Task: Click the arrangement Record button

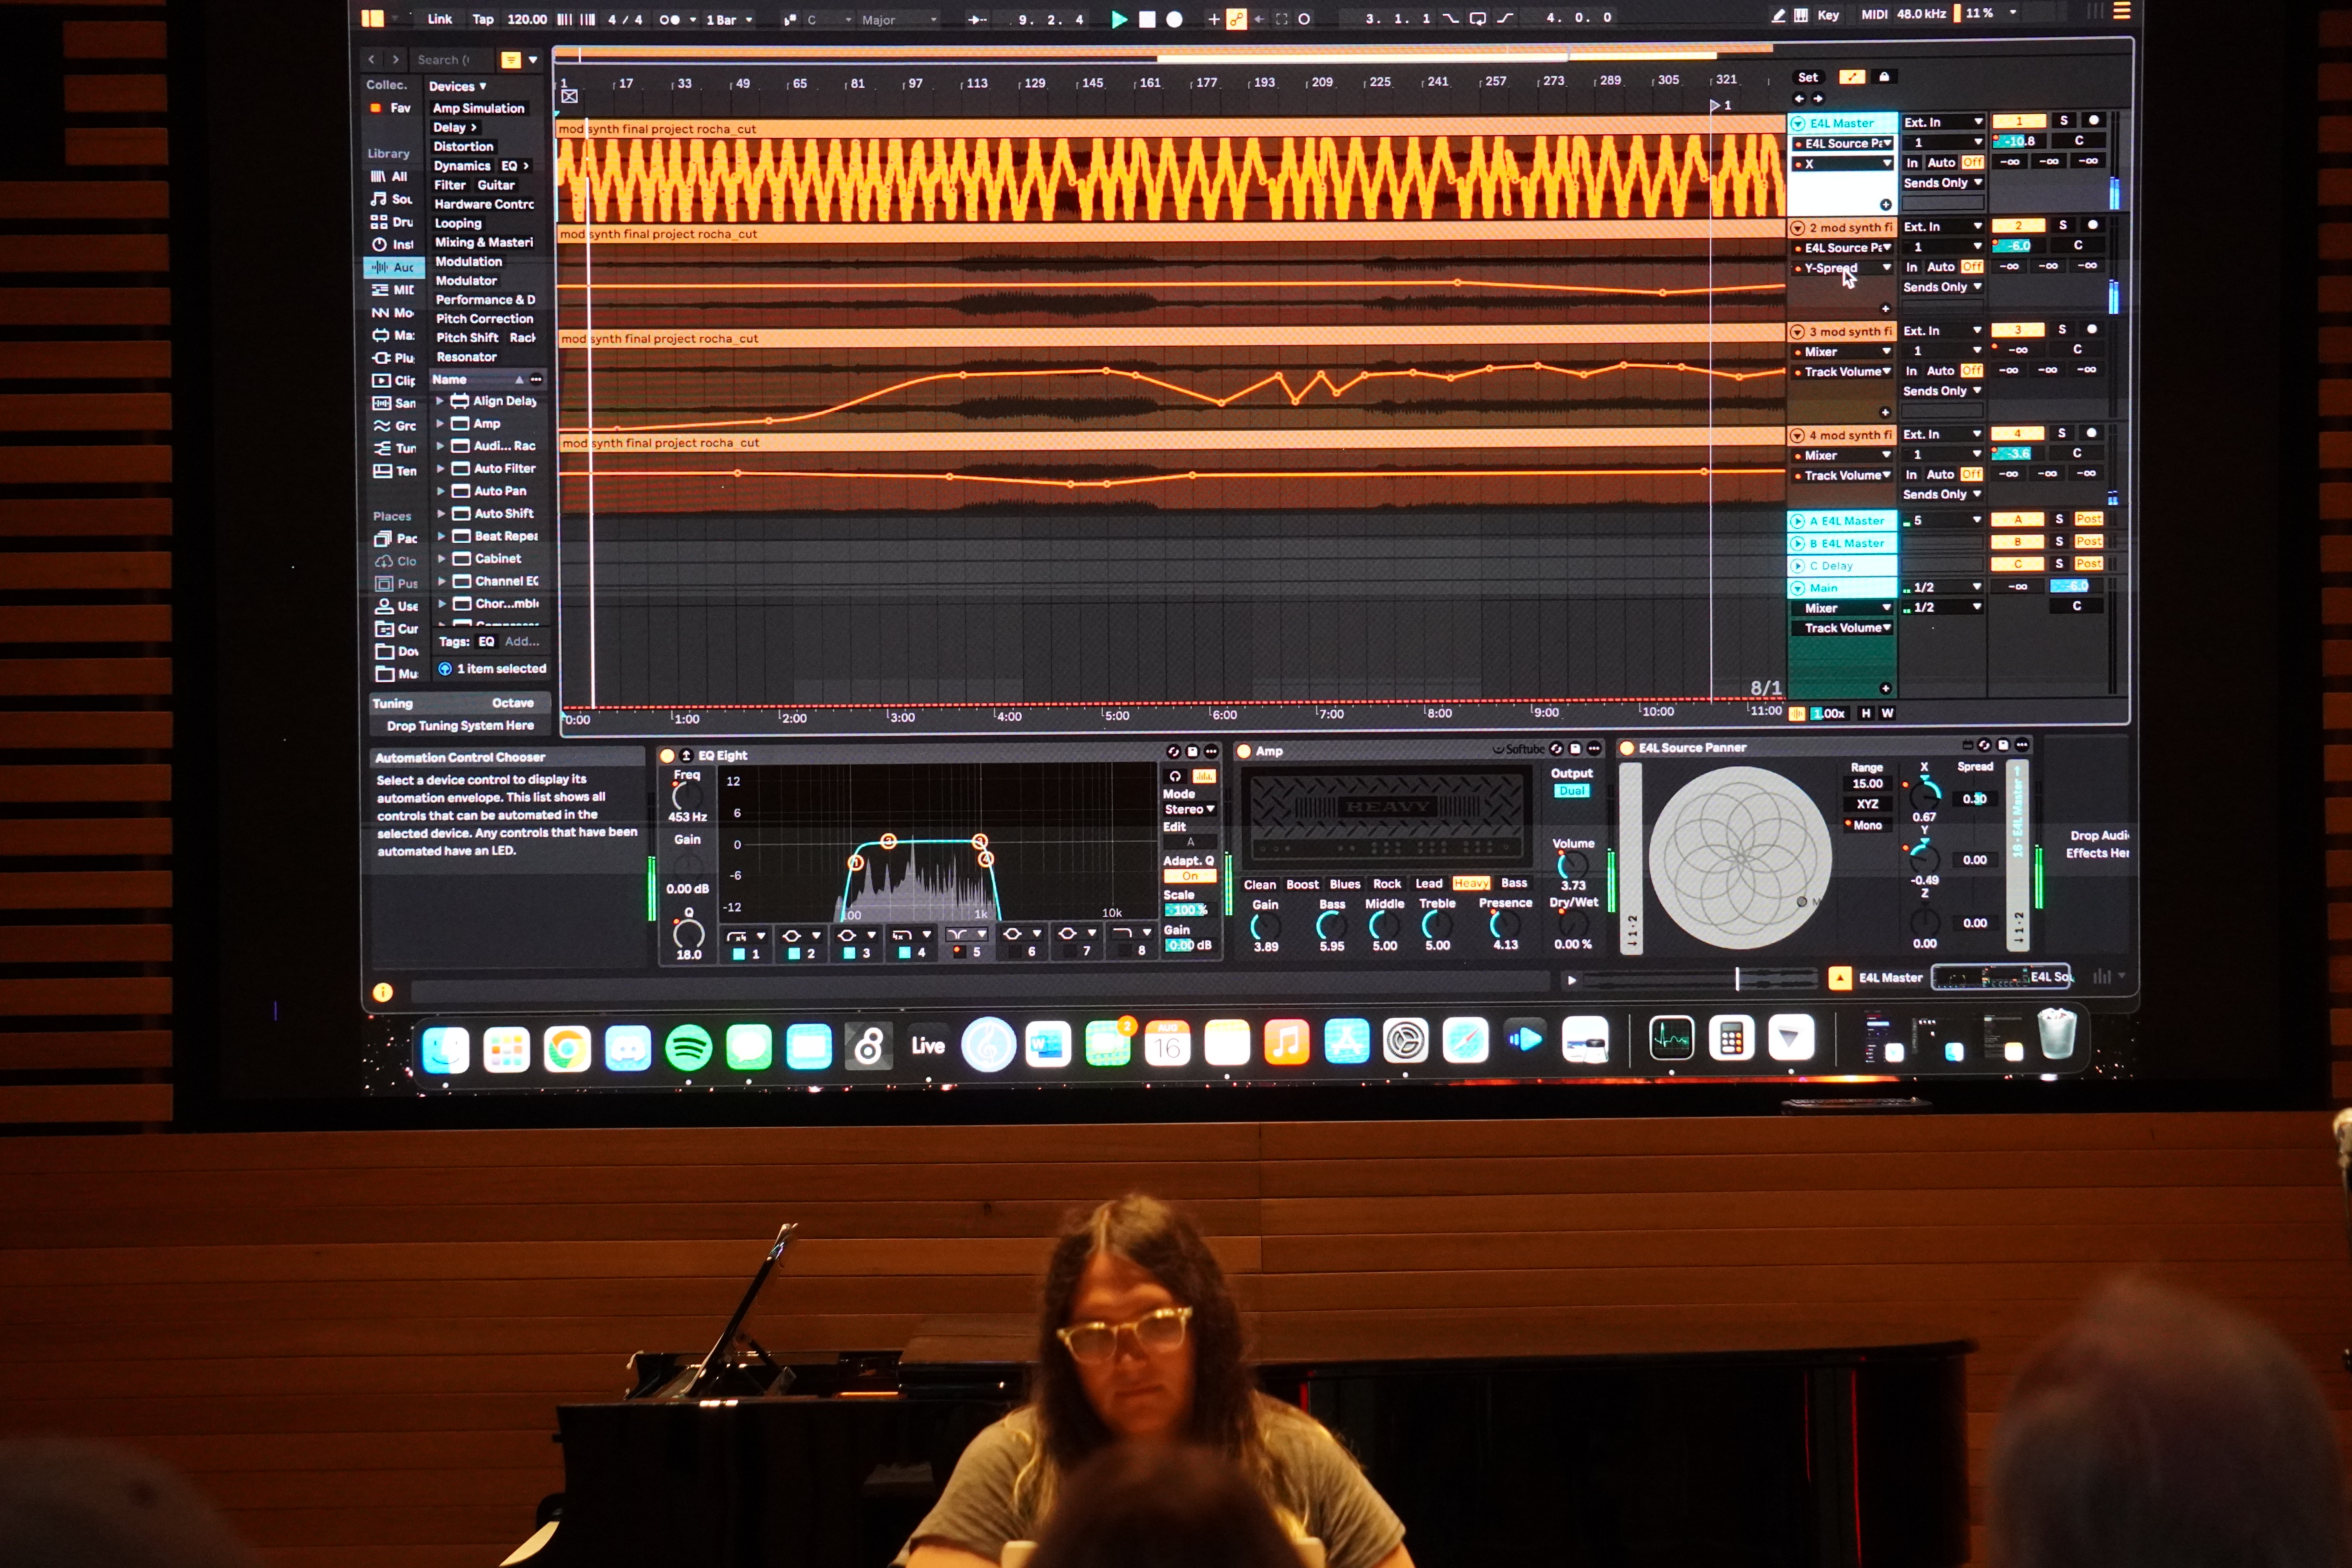Action: click(1174, 19)
